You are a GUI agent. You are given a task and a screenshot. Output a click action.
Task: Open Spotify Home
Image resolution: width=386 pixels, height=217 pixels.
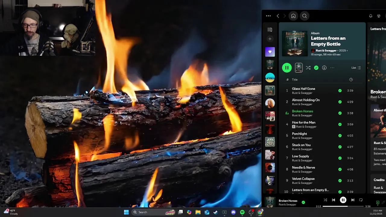pyautogui.click(x=293, y=16)
